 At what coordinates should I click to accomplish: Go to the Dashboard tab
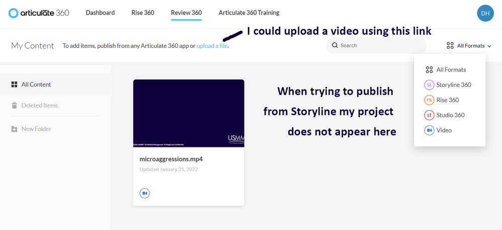click(100, 13)
